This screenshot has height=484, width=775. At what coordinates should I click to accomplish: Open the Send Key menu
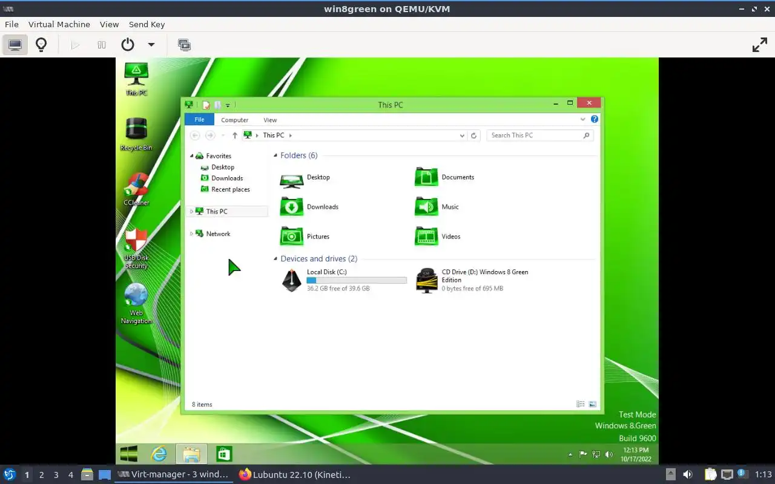pos(147,24)
